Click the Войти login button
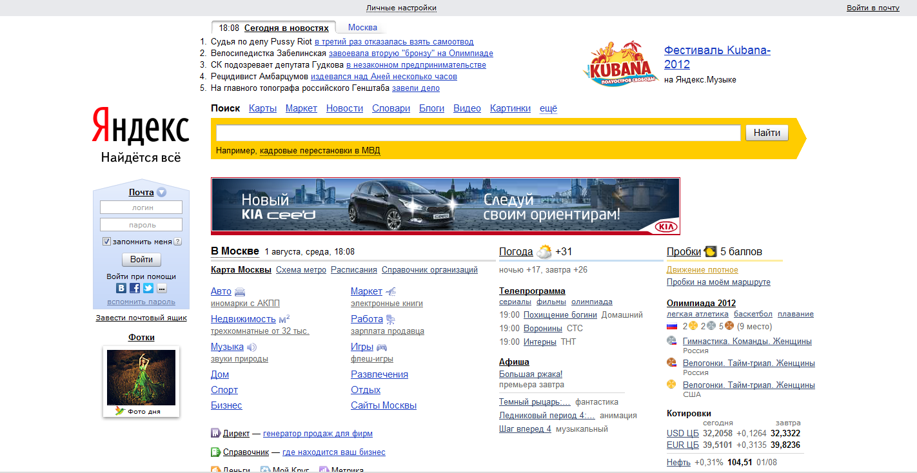The width and height of the screenshot is (917, 473). [x=141, y=260]
